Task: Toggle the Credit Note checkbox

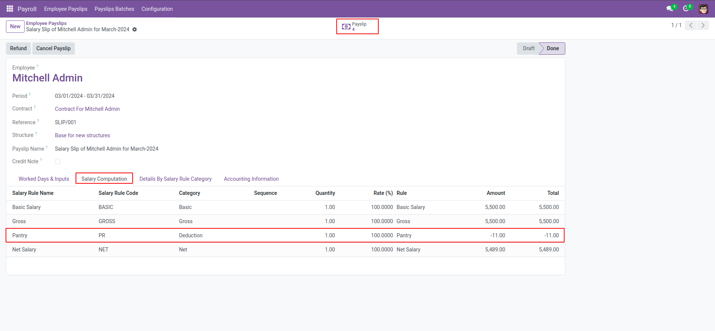Action: tap(58, 161)
